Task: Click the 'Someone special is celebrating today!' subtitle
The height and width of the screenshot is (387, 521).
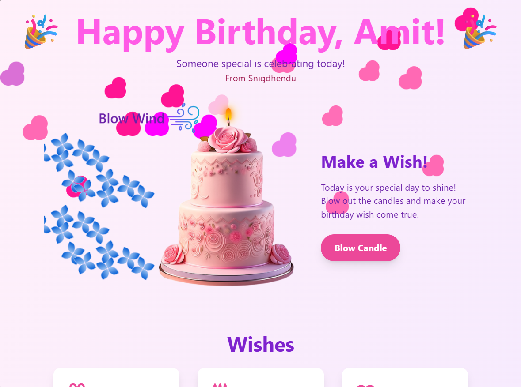Action: [261, 64]
